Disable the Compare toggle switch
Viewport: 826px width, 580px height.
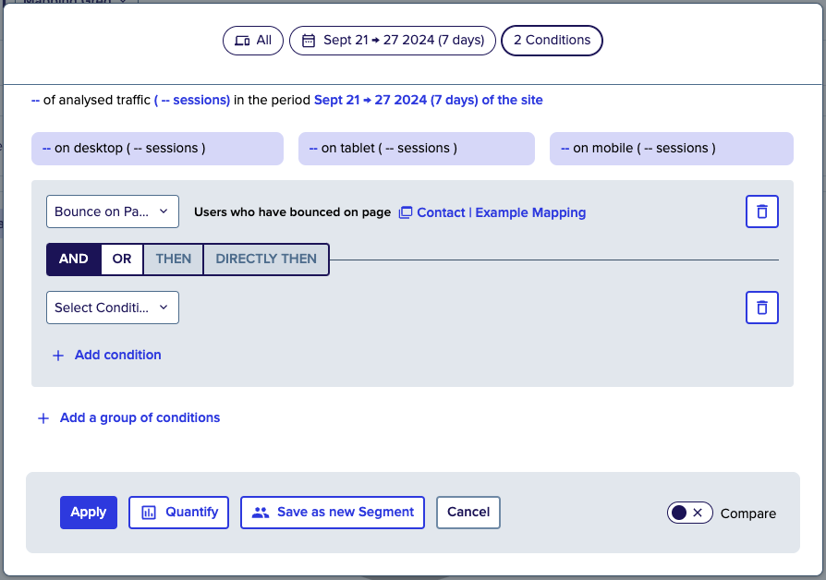[x=689, y=513]
